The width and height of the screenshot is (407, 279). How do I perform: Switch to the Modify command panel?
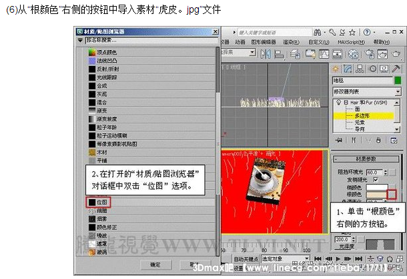(x=348, y=69)
